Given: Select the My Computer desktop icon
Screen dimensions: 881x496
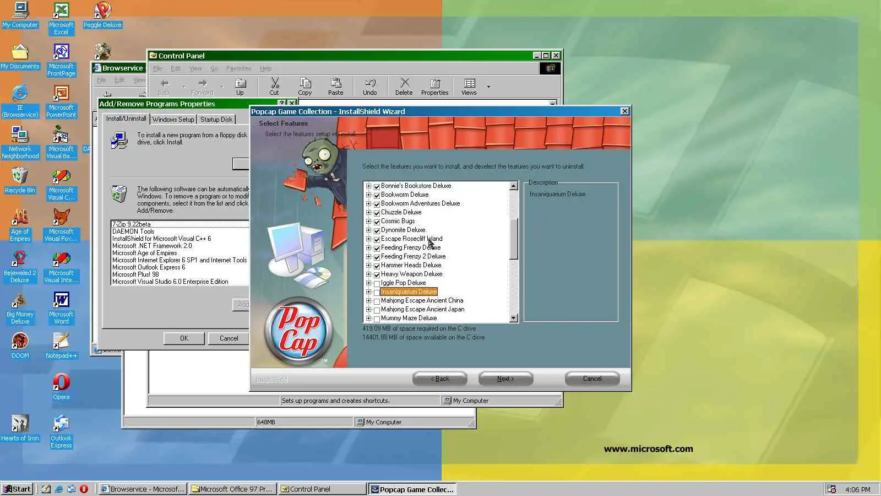Looking at the screenshot, I should (20, 15).
